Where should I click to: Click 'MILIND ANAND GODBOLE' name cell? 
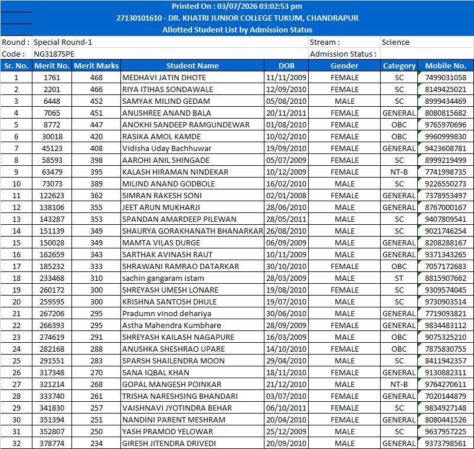point(192,183)
